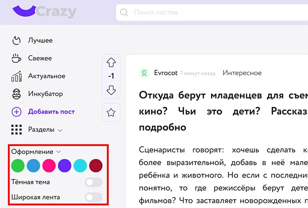Viewport: 308px width, 208px height.
Task: Downvote the post with the down arrow
Action: [111, 90]
